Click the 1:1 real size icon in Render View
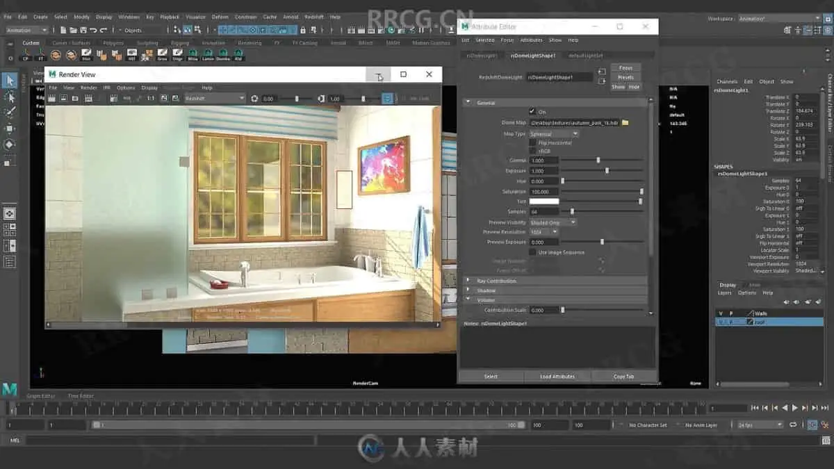834x469 pixels. click(x=151, y=99)
